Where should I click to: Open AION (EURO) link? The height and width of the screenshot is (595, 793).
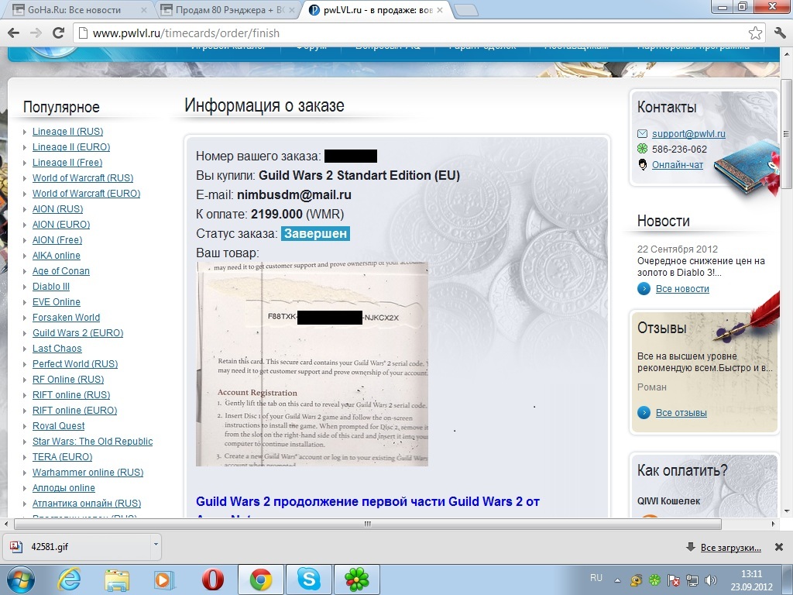click(x=61, y=225)
